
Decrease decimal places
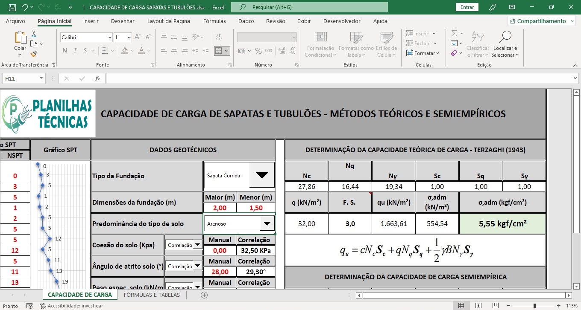pos(292,51)
